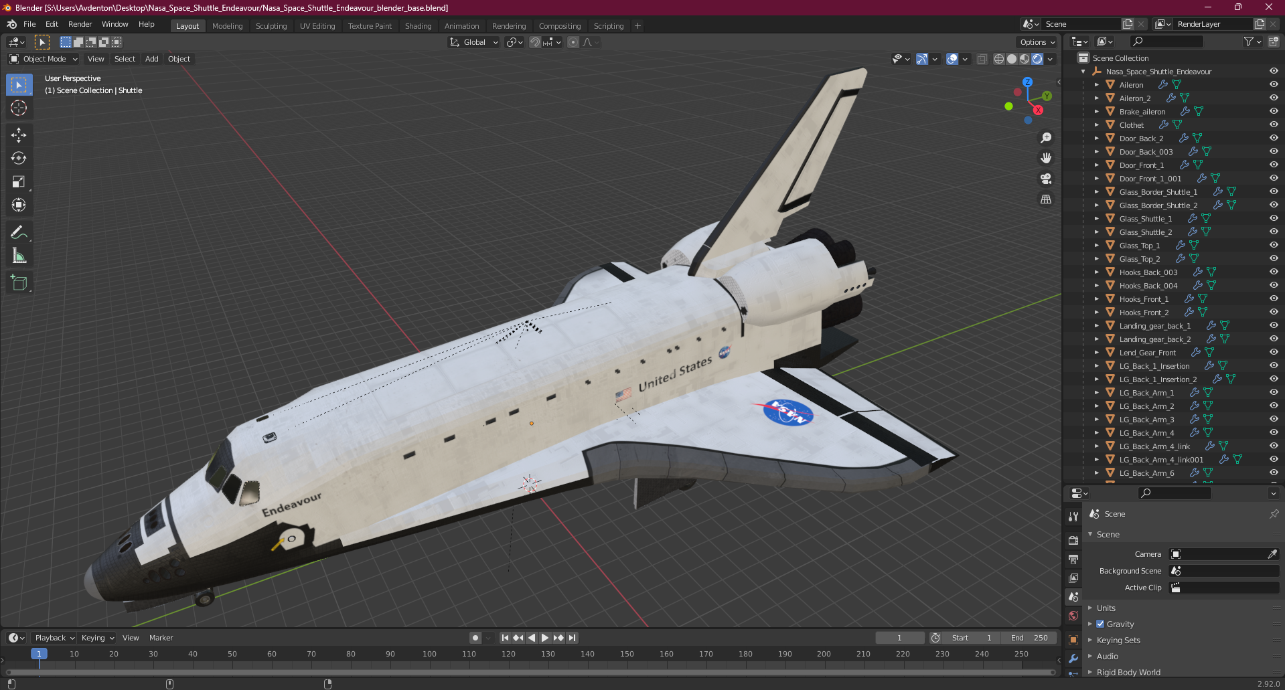The width and height of the screenshot is (1285, 690).
Task: Click the outliner search field
Action: coord(1166,41)
